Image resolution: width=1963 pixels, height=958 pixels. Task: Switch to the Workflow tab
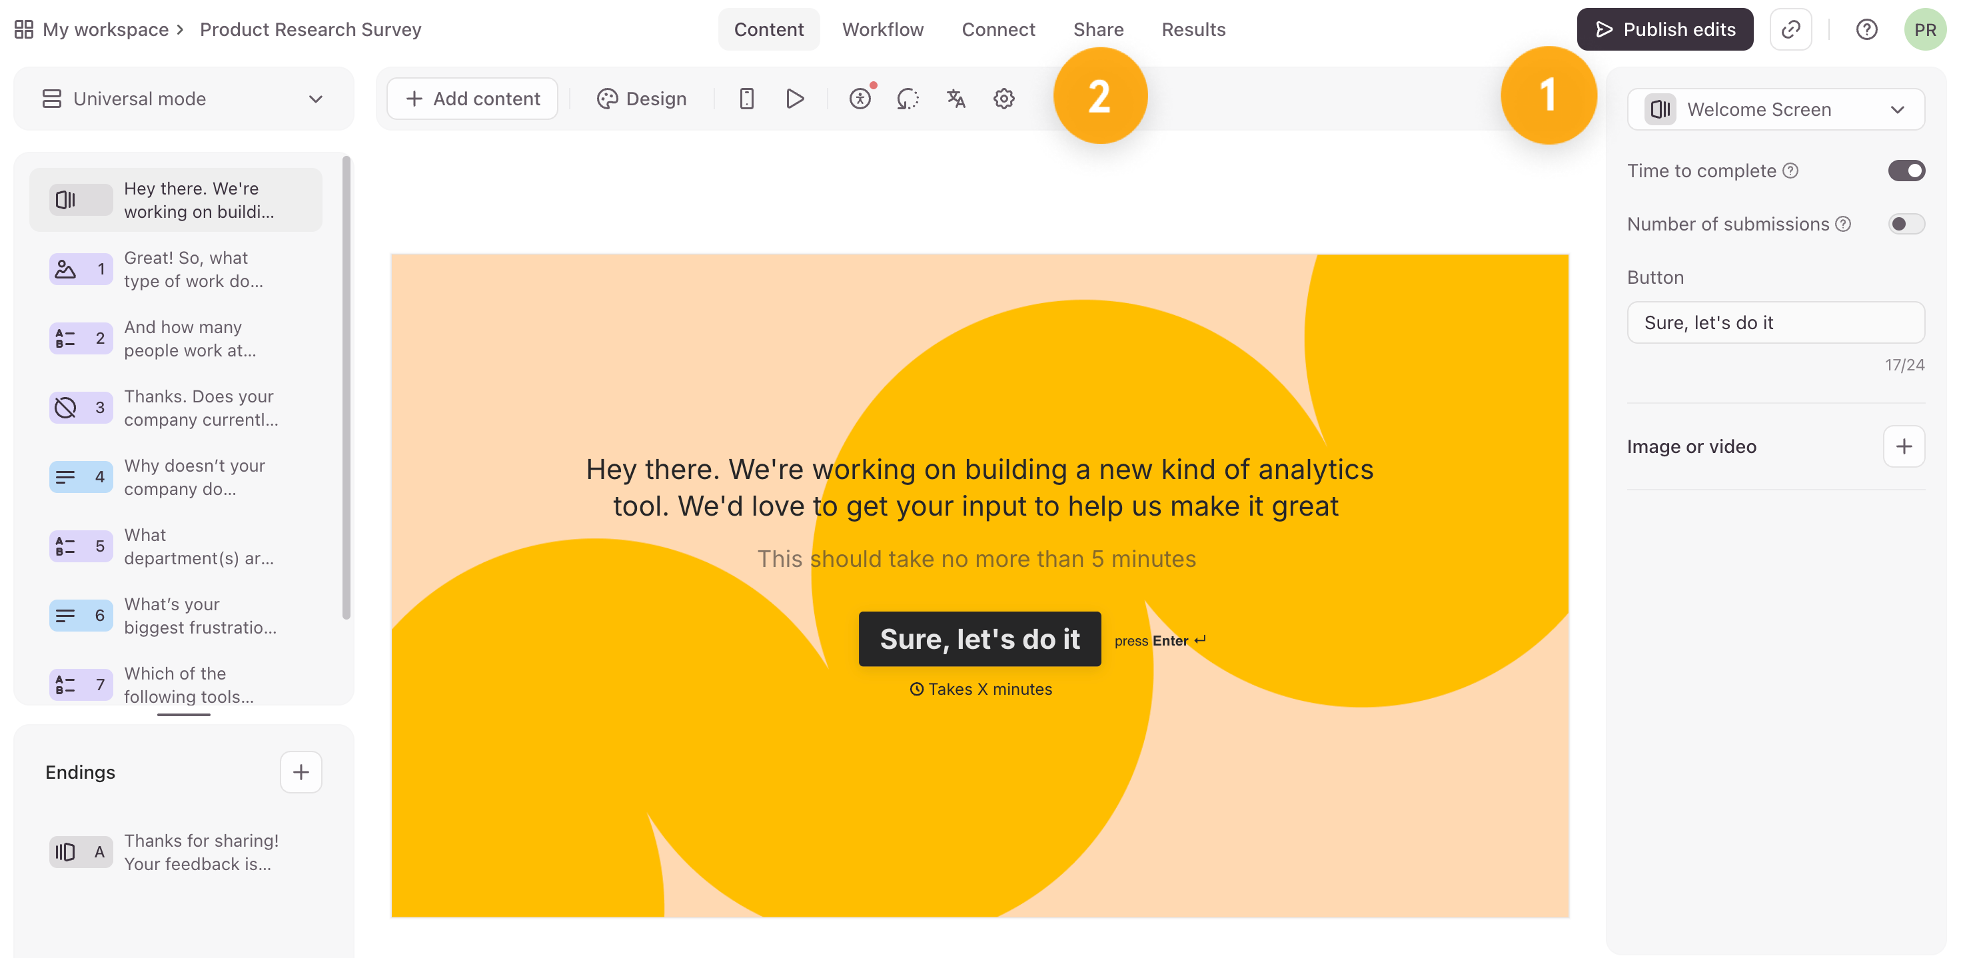pyautogui.click(x=882, y=30)
